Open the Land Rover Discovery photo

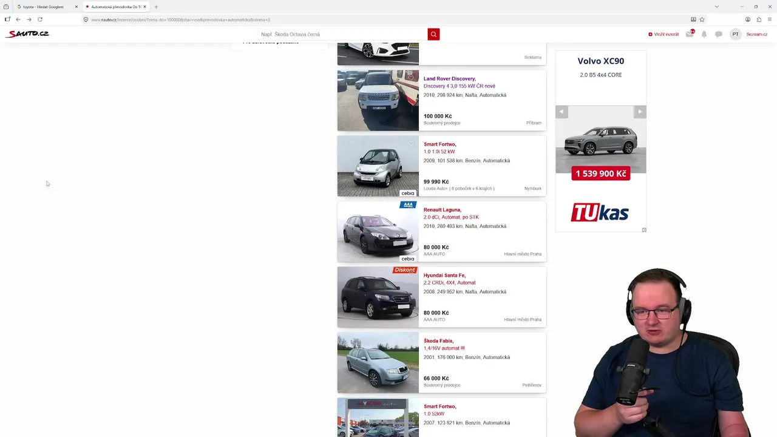pyautogui.click(x=378, y=100)
